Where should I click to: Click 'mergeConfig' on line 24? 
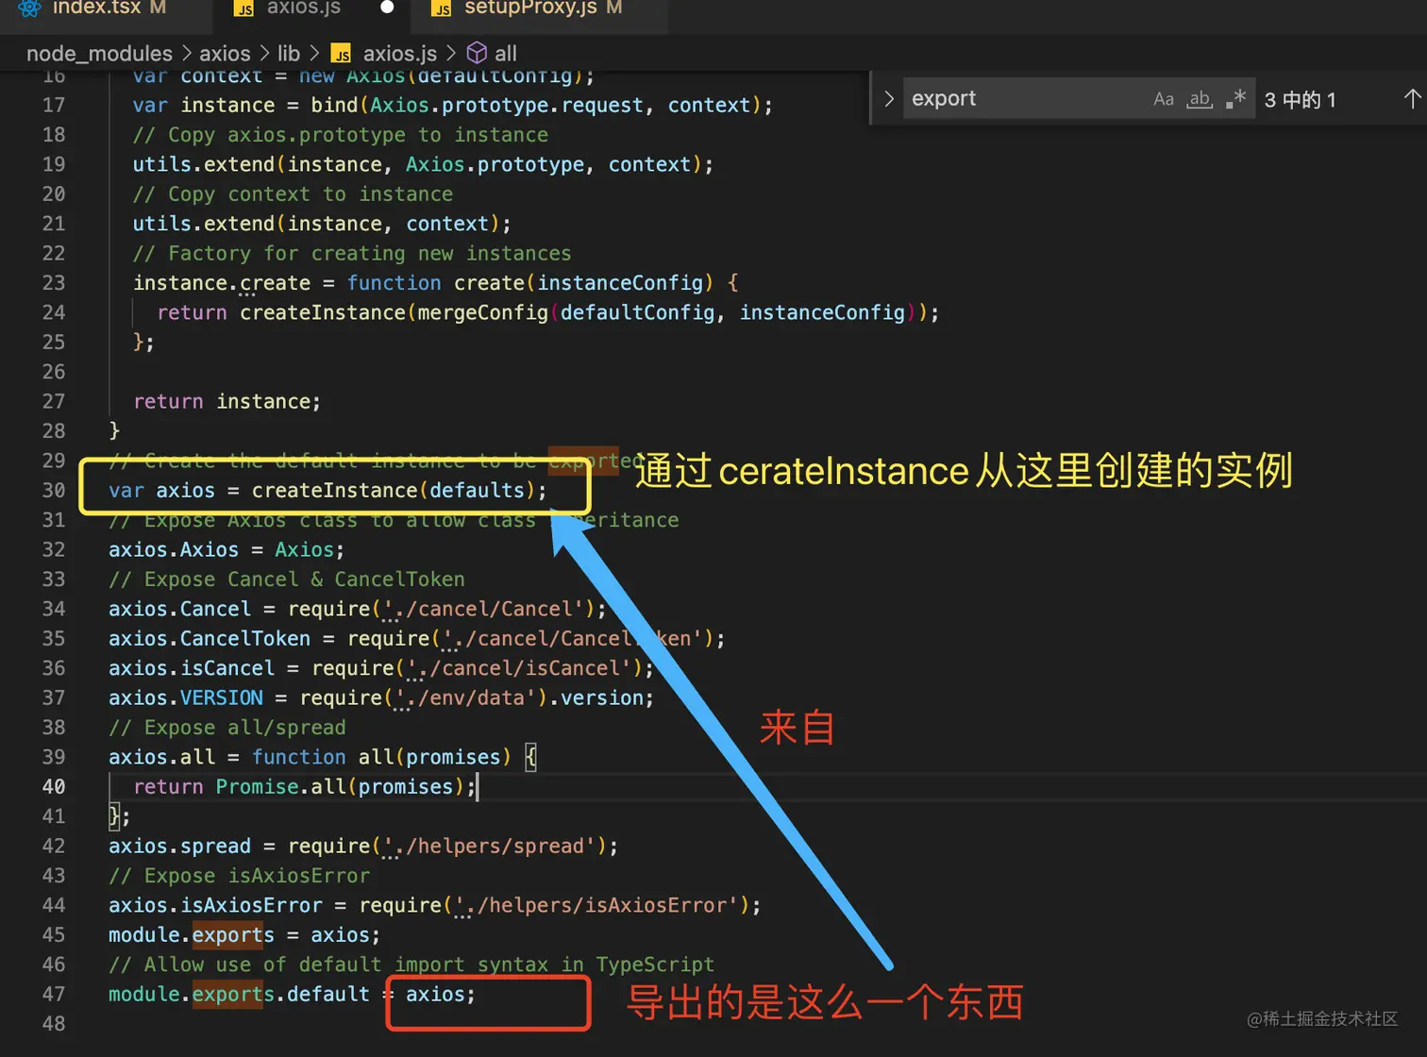point(482,312)
